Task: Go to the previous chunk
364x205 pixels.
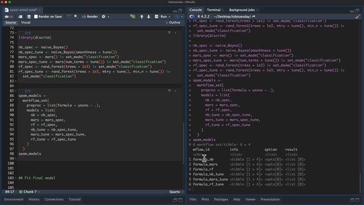Action: click(x=142, y=17)
